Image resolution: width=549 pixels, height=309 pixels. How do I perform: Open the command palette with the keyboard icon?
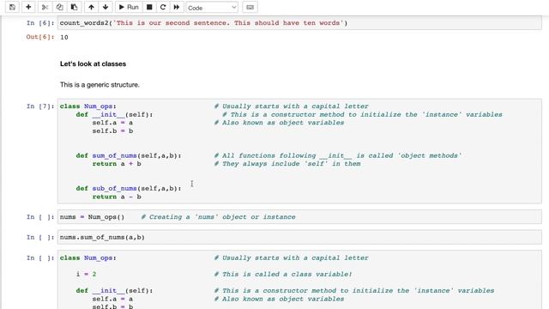pos(250,7)
